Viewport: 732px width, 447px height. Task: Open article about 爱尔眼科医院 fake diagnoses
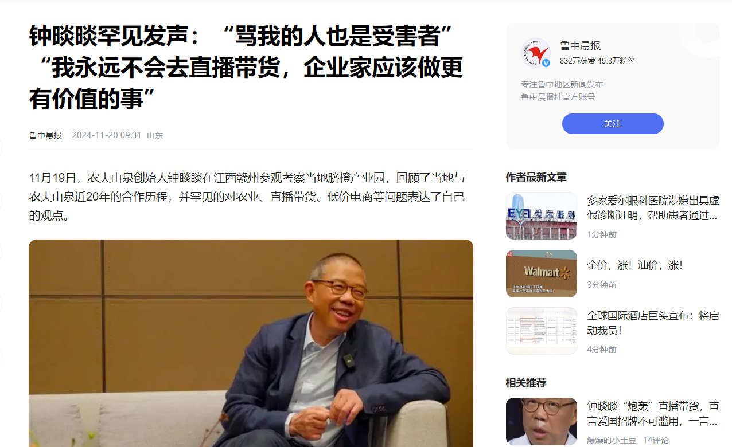point(653,208)
